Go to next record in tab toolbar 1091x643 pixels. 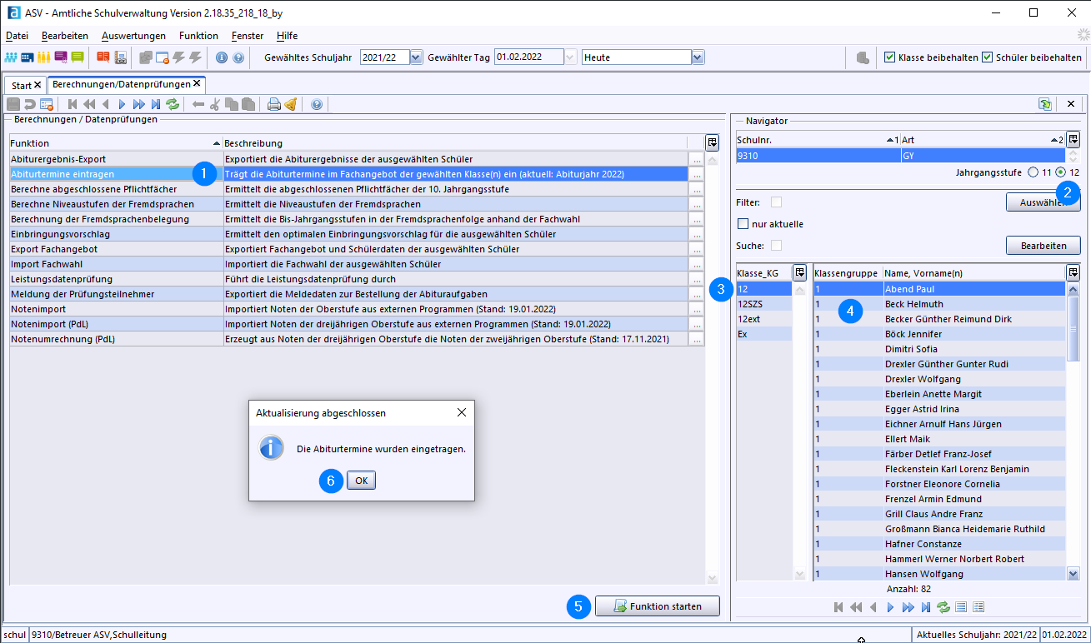click(x=123, y=104)
